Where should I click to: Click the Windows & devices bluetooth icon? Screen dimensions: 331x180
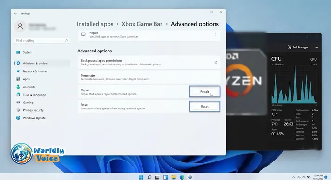point(18,63)
